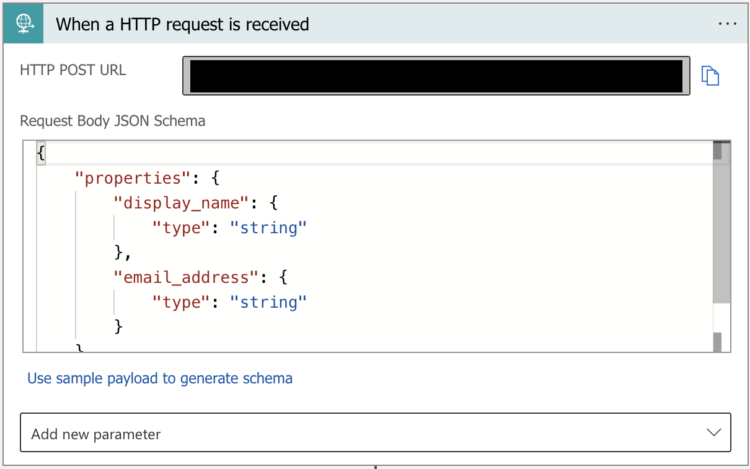Click the HTTP POST URL label

pyautogui.click(x=72, y=70)
